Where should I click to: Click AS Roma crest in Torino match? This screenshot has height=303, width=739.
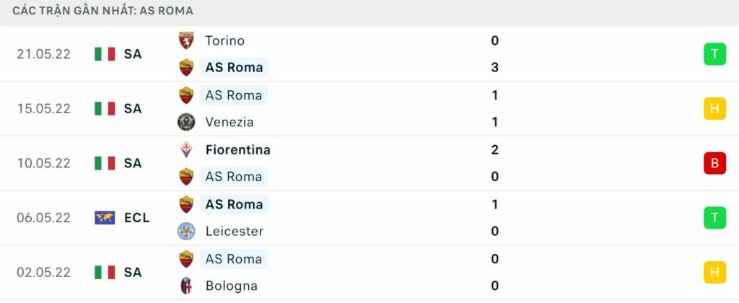[186, 68]
